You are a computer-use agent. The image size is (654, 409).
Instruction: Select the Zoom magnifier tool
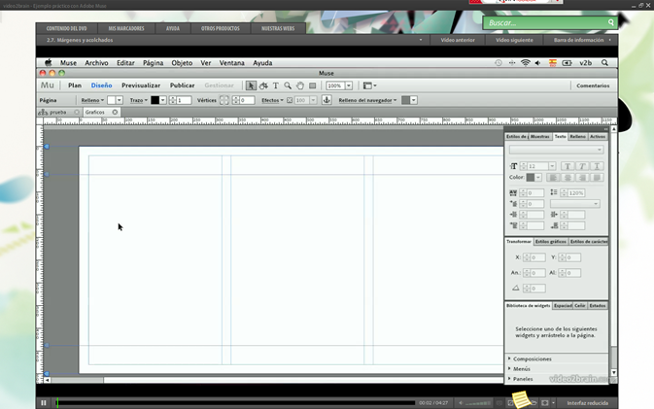click(x=288, y=85)
